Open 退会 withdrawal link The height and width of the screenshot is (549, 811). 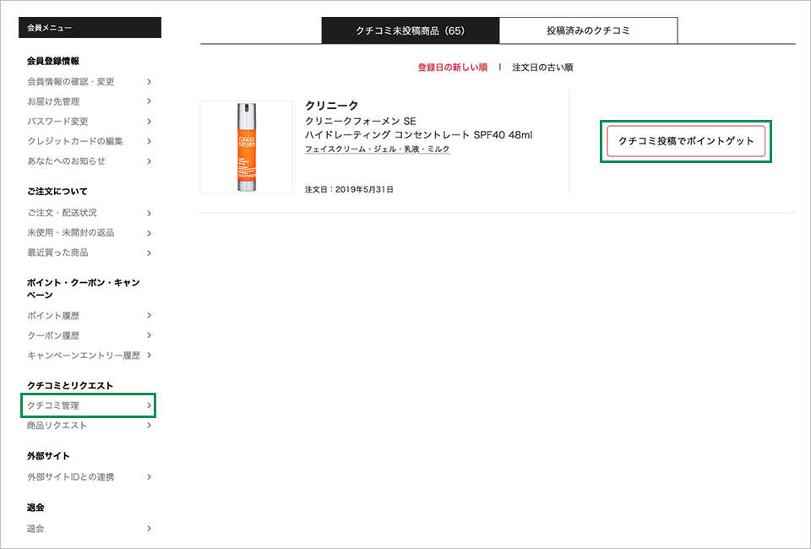[x=35, y=529]
